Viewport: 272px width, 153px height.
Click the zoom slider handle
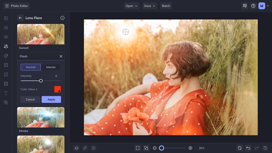coord(161,148)
